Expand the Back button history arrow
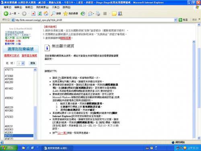Viewport: 201px width, 151px height. point(18,14)
